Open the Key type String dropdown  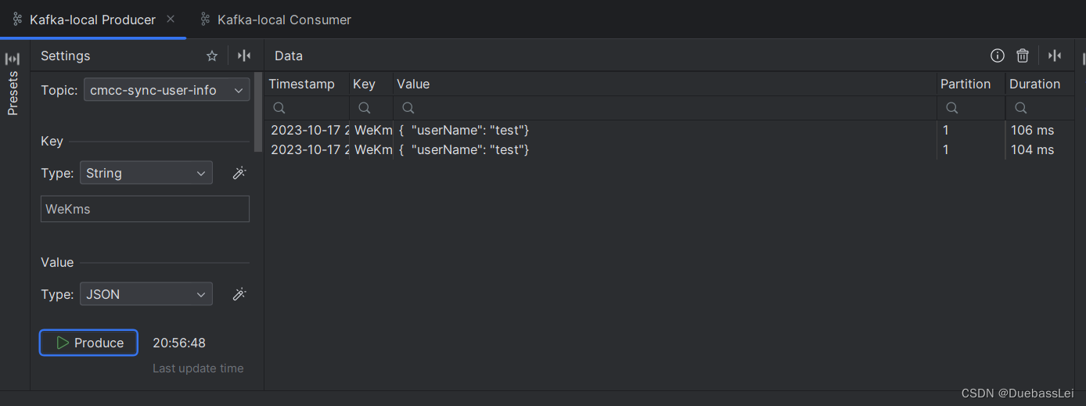pos(146,173)
